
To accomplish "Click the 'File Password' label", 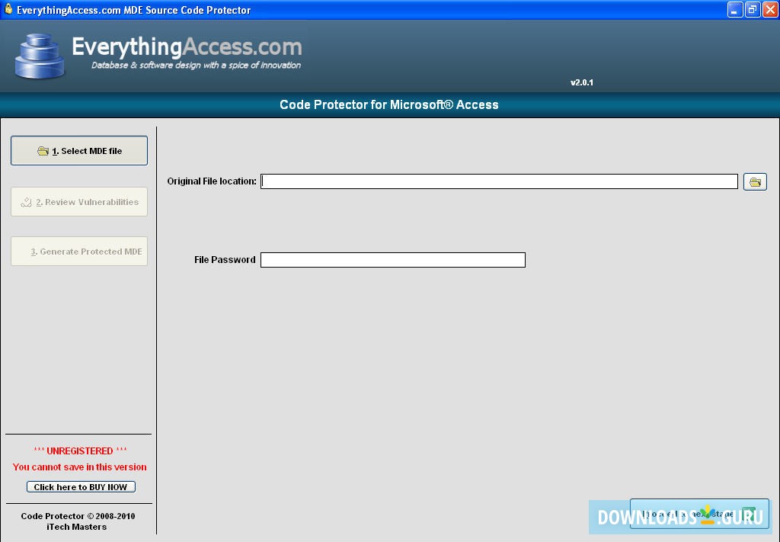I will (225, 260).
